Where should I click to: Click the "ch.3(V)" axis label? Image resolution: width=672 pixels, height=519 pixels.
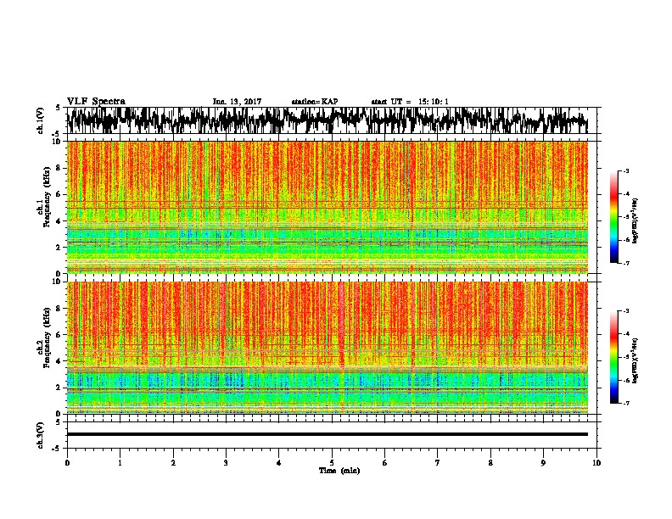(x=41, y=435)
